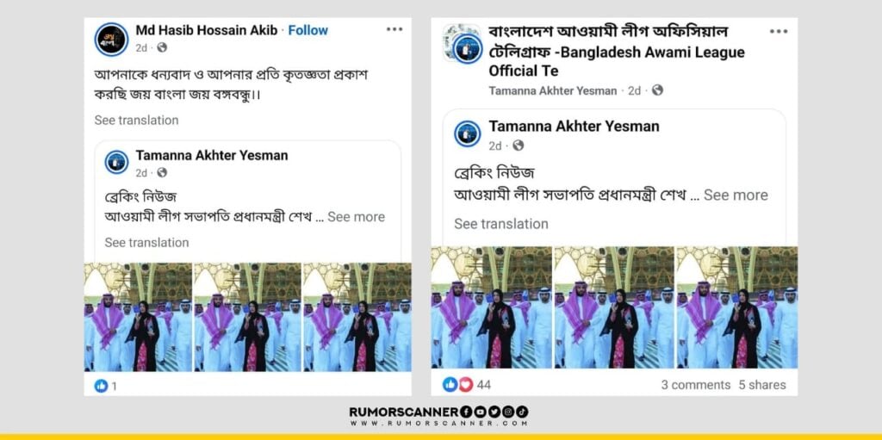The image size is (882, 440).
Task: Click globe privacy icon next to Md Hasib's 2d
Action: [x=162, y=48]
